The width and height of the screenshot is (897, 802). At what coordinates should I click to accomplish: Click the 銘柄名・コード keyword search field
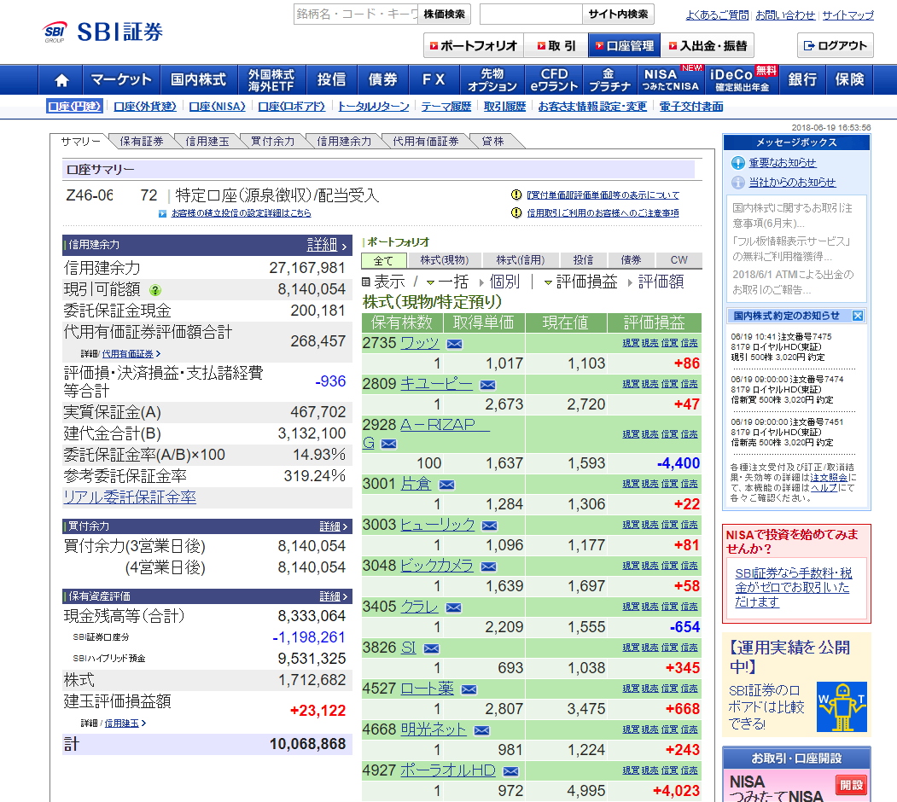coord(355,15)
